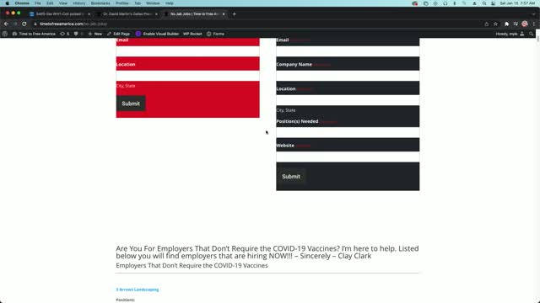Click the WordPress logo in admin bar
The height and width of the screenshot is (303, 540).
5,34
